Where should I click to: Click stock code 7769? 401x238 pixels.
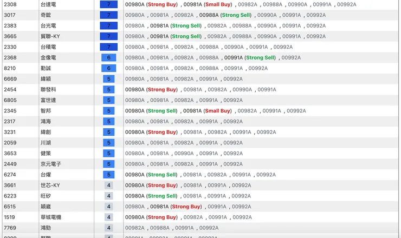coord(10,228)
